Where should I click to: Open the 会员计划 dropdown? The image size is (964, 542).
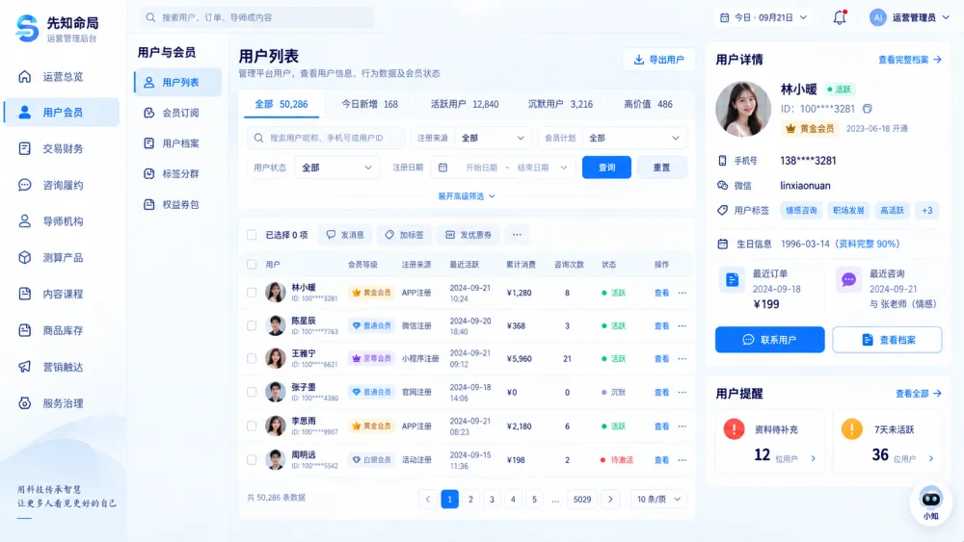click(634, 138)
